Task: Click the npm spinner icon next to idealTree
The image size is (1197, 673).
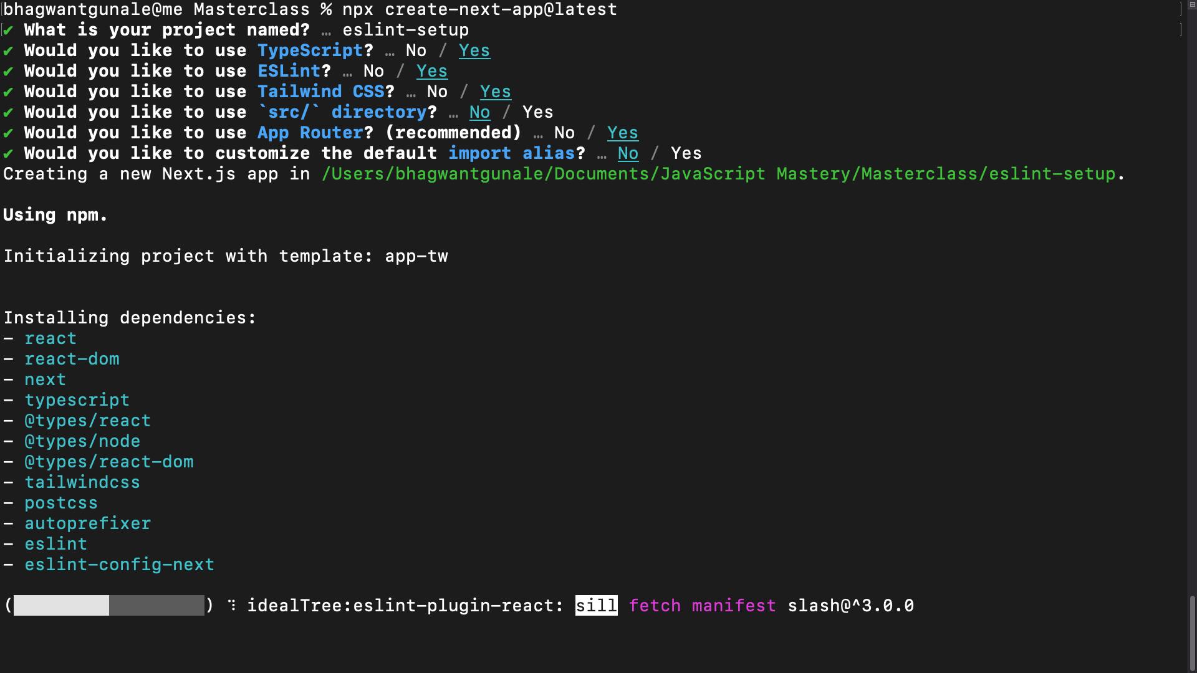Action: pyautogui.click(x=232, y=605)
